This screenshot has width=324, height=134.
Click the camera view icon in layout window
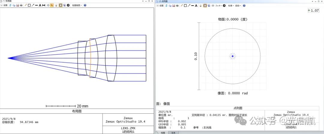(64, 5)
